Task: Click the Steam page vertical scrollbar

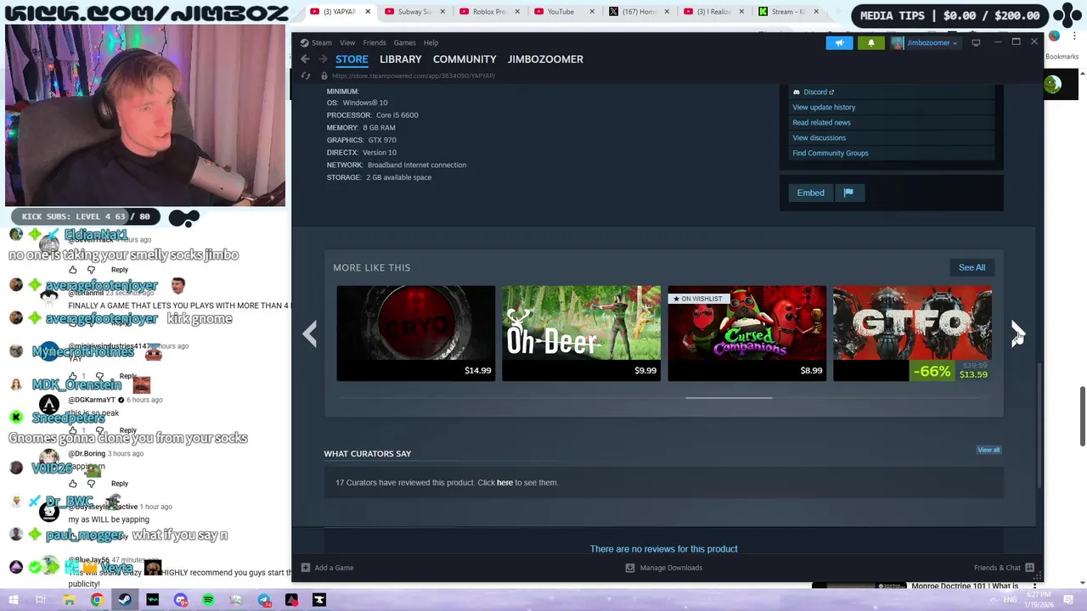Action: pyautogui.click(x=1039, y=426)
